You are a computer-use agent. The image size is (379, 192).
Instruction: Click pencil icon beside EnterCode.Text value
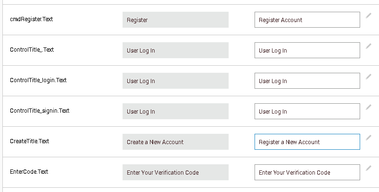[x=368, y=169]
